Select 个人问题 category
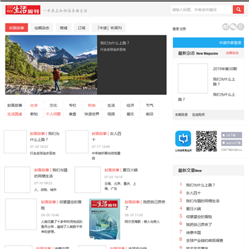 click(53, 114)
